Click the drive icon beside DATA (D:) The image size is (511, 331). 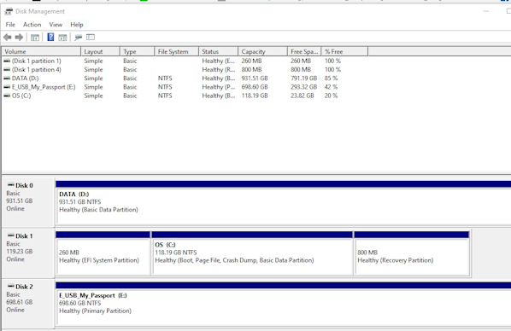pos(7,78)
